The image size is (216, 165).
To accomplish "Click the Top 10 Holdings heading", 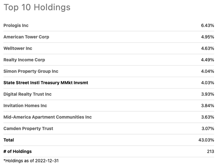I will tap(37, 7).
